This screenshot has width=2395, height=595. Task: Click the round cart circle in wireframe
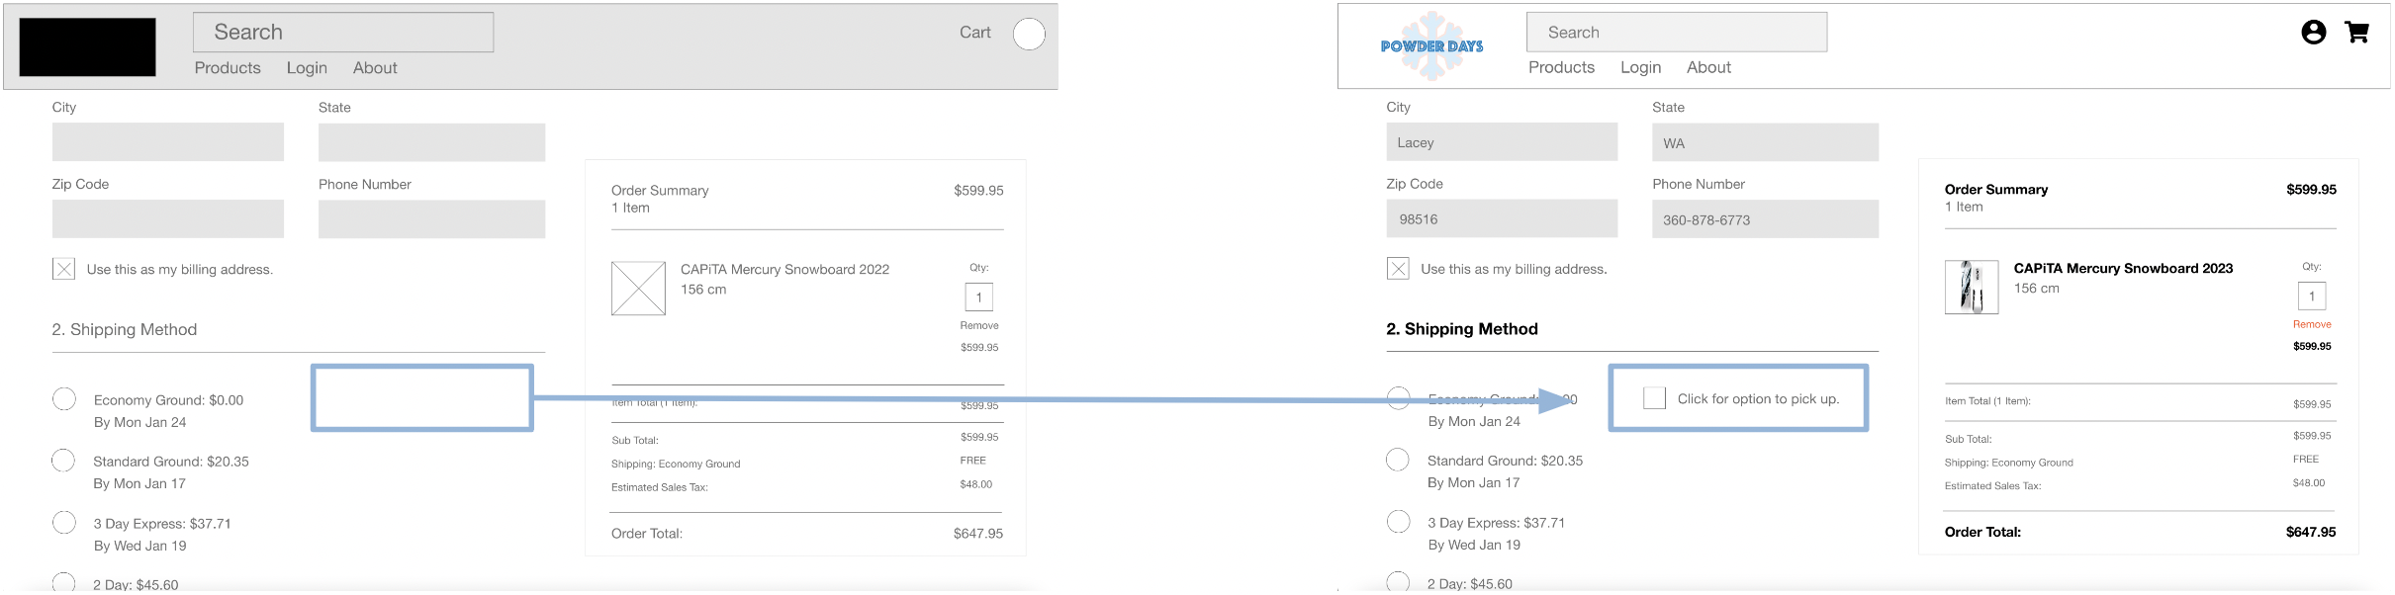[1029, 34]
